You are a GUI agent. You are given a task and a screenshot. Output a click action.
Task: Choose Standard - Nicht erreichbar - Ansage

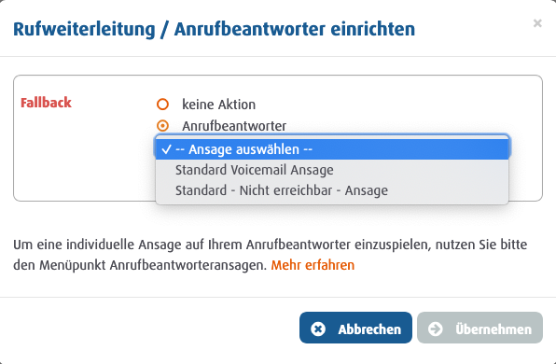[332, 190]
